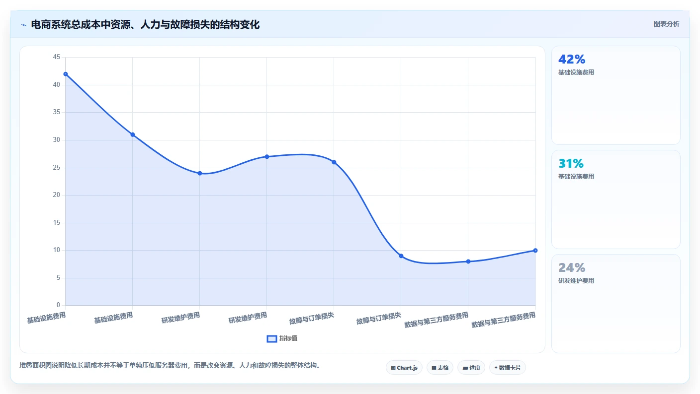The height and width of the screenshot is (394, 700).
Task: Select the 表格 chip
Action: click(440, 368)
